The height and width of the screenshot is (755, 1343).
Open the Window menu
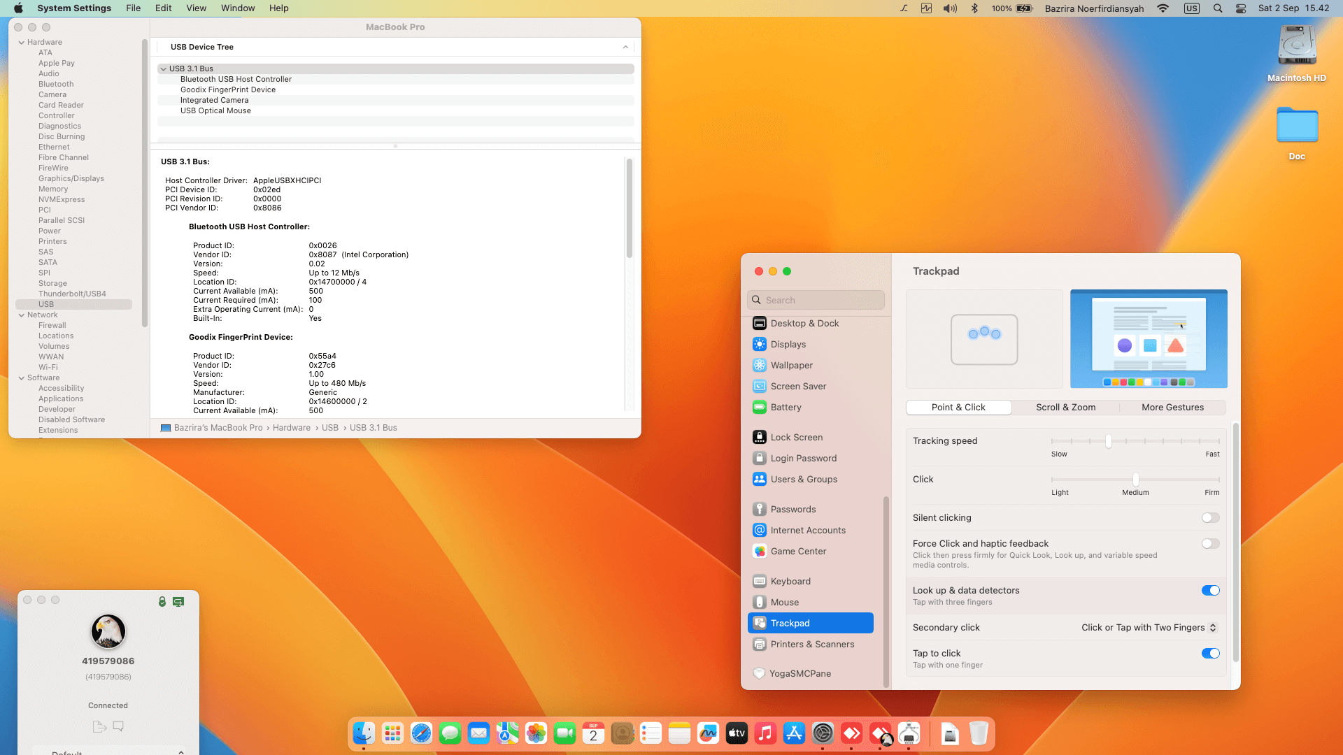(238, 8)
